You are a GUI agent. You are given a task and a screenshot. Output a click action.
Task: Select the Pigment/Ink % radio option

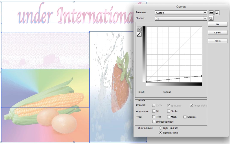(x=161, y=133)
